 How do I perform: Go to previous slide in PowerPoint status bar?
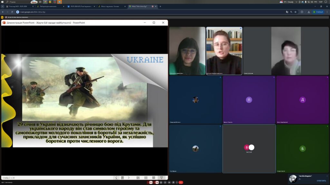(x=116, y=178)
